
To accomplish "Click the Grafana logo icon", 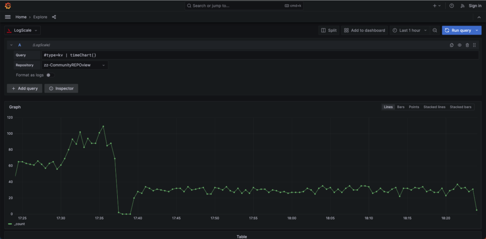I will [x=8, y=6].
